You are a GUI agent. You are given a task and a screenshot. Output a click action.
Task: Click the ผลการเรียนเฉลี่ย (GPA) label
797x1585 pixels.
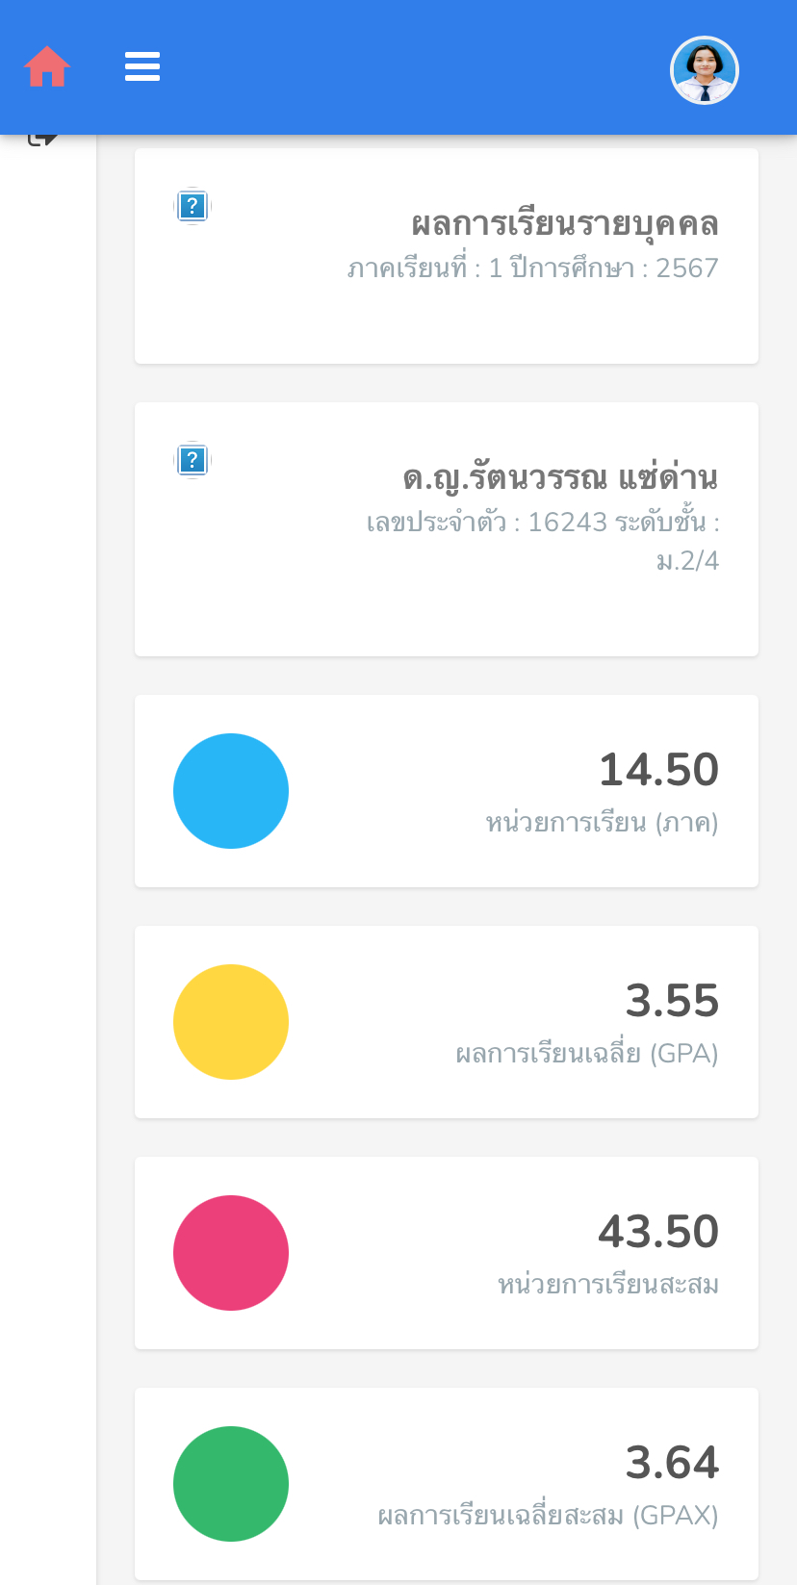(587, 1054)
